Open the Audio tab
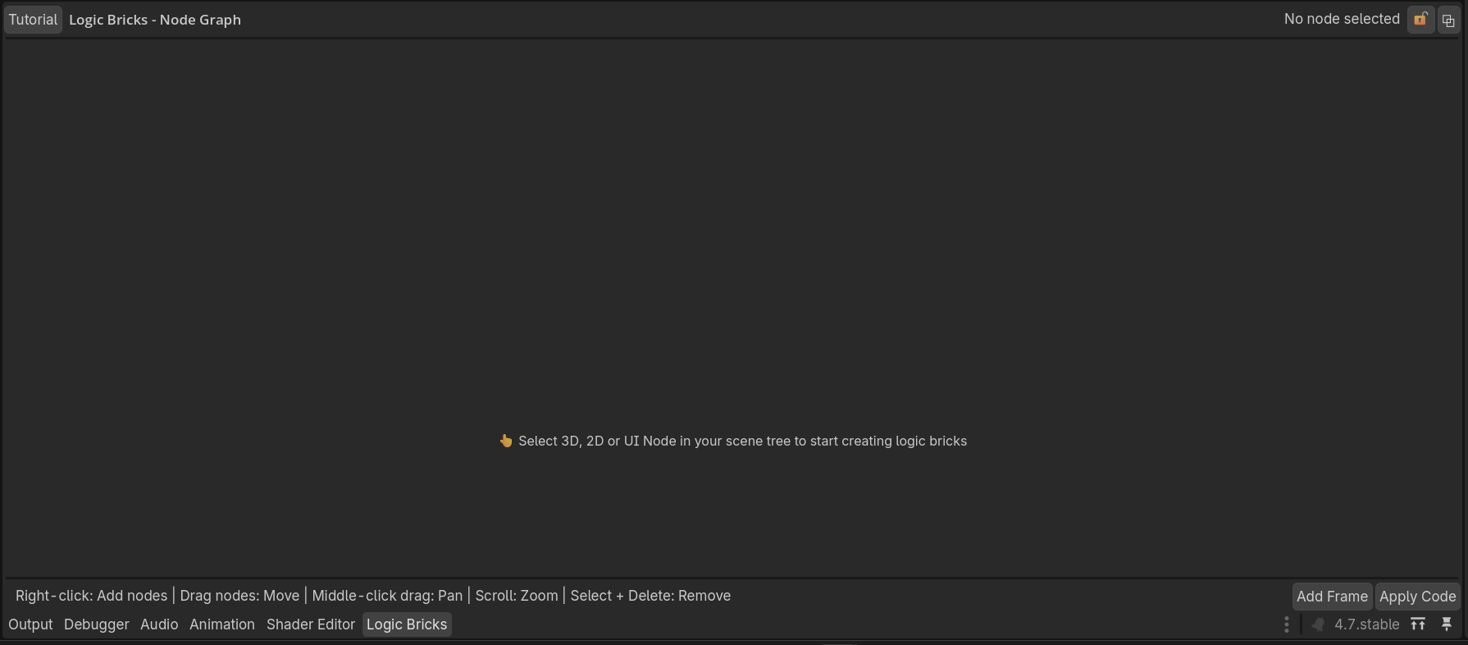The height and width of the screenshot is (645, 1468). click(x=159, y=624)
